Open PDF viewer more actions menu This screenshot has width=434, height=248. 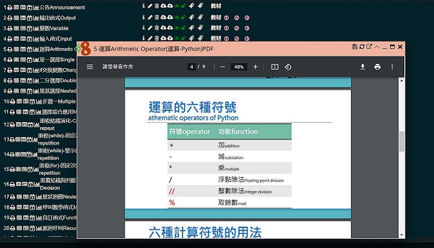click(392, 67)
